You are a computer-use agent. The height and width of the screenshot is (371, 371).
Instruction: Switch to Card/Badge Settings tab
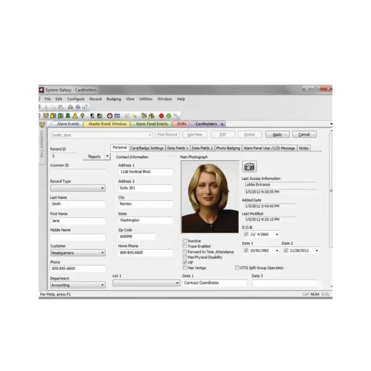(147, 148)
